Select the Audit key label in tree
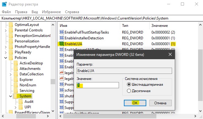 pos(29,102)
